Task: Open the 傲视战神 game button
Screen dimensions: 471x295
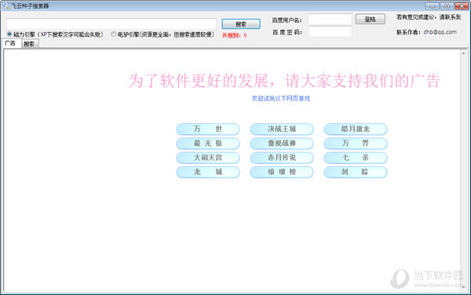Action: click(x=282, y=144)
